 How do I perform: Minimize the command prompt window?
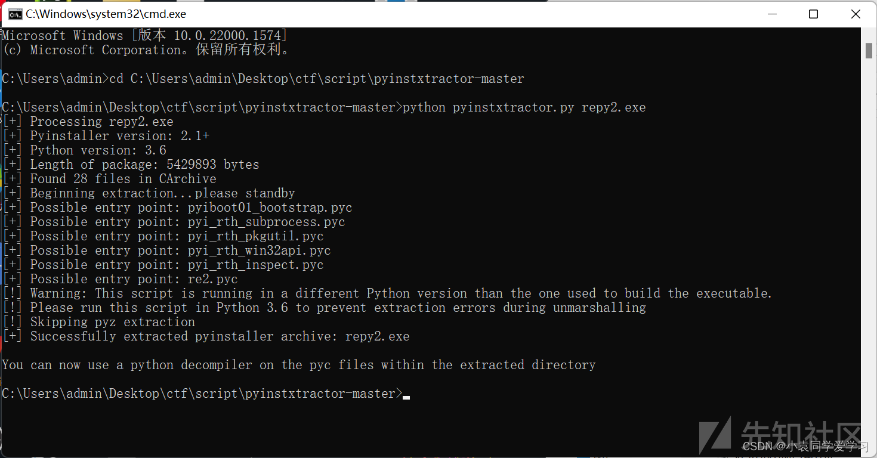coord(772,14)
